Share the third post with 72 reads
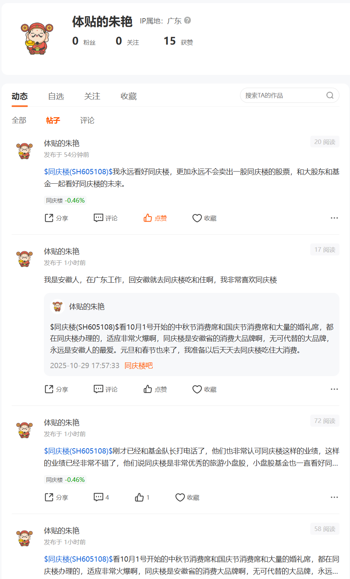Viewport: 350px width, 579px height. pos(56,497)
